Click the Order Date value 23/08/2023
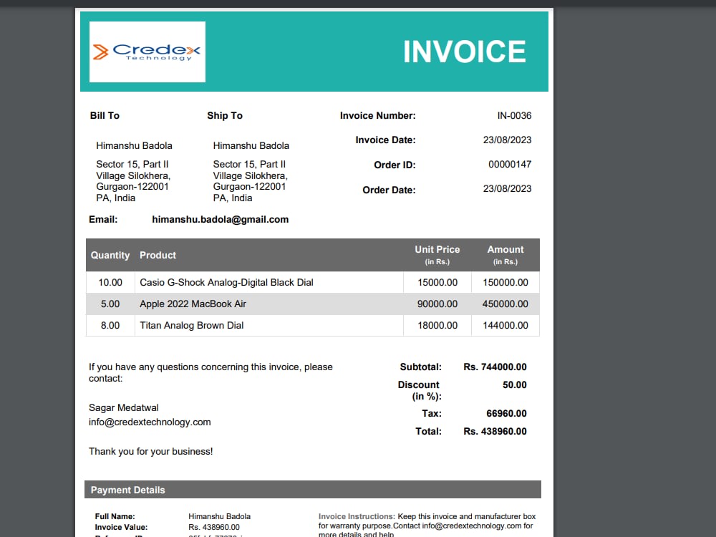This screenshot has height=537, width=716. 508,188
